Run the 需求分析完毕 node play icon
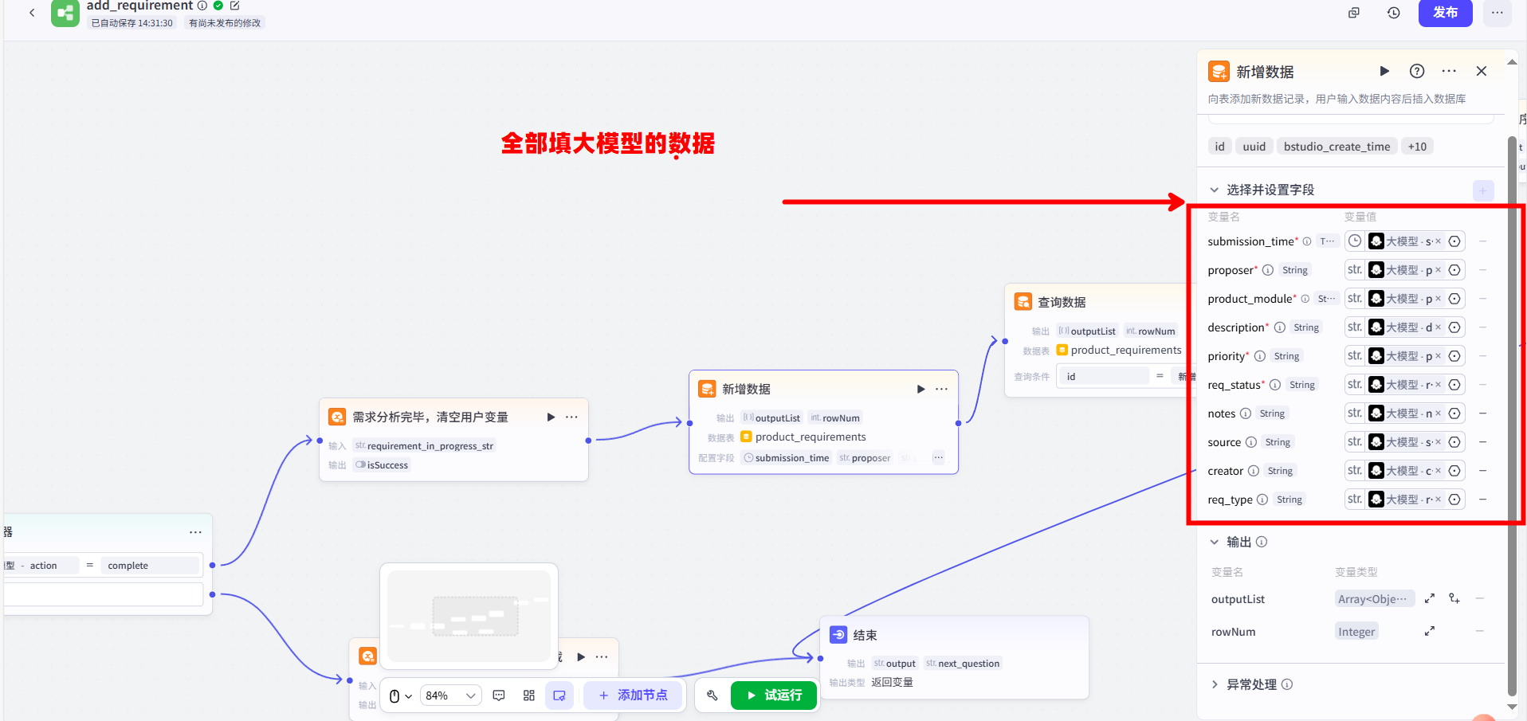The height and width of the screenshot is (721, 1527). coord(551,417)
